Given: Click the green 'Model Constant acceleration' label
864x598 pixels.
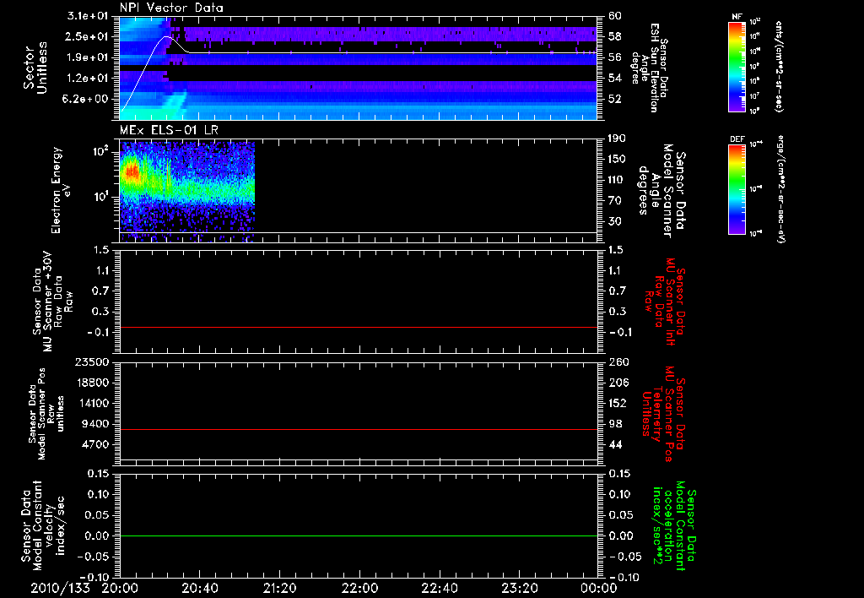Looking at the screenshot, I should click(x=673, y=525).
